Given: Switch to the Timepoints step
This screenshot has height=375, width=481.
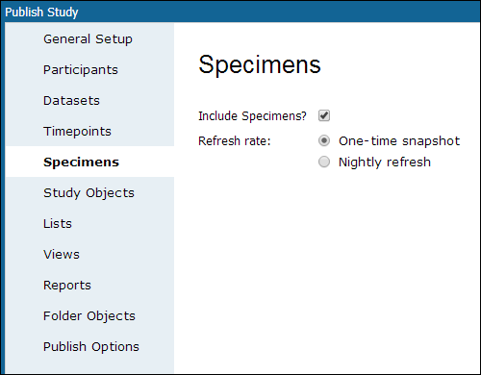Looking at the screenshot, I should pos(77,132).
